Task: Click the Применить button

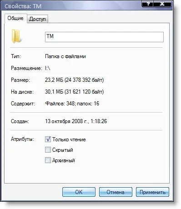Action: (152, 192)
